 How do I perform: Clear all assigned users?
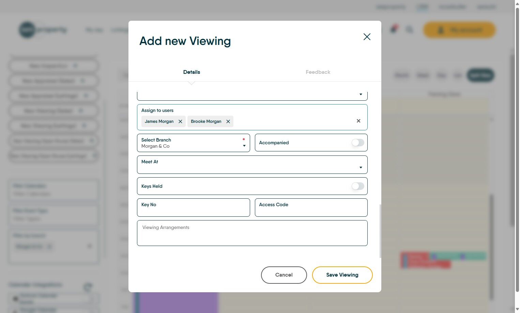click(x=358, y=121)
